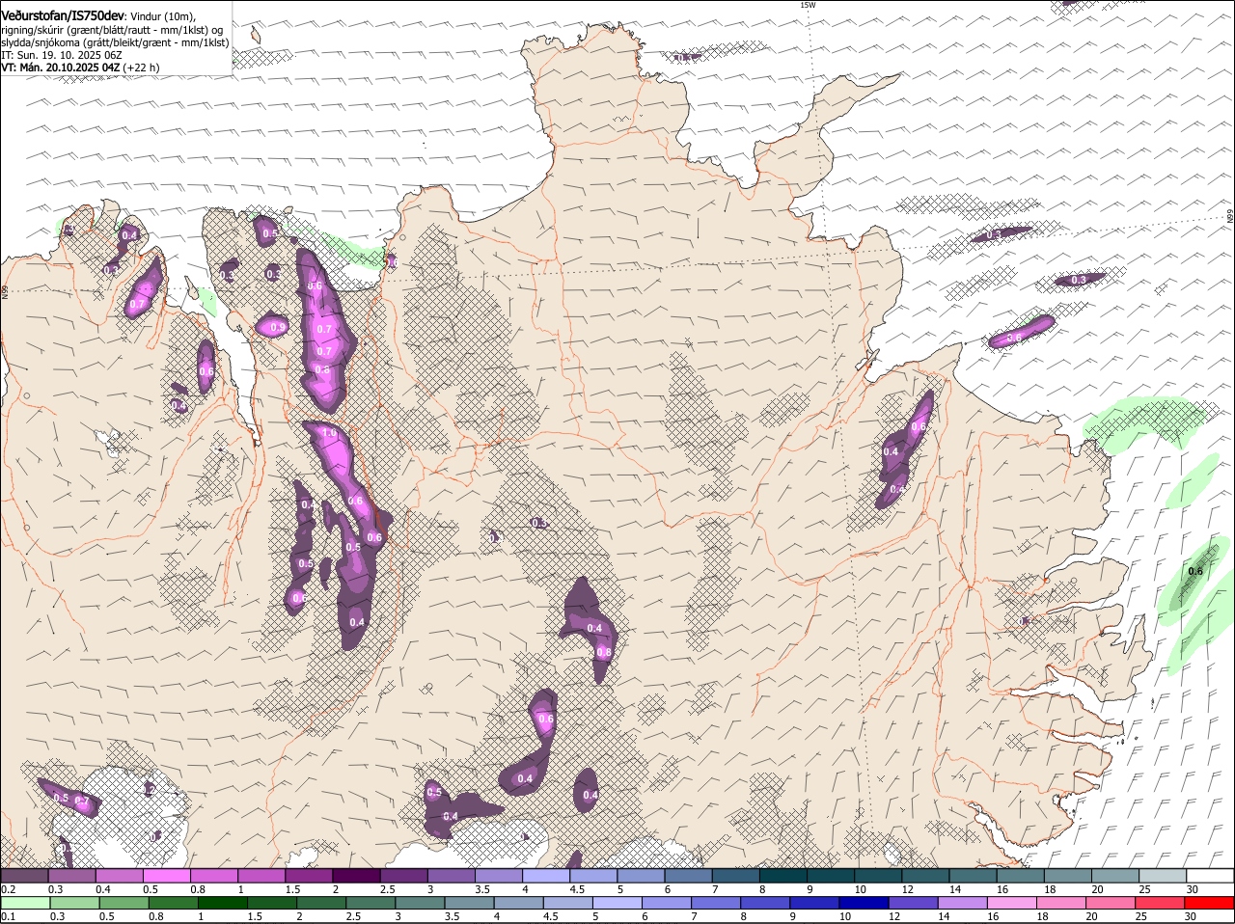Click the dark teal swatch between 8 and 9, upper legend

783,876
